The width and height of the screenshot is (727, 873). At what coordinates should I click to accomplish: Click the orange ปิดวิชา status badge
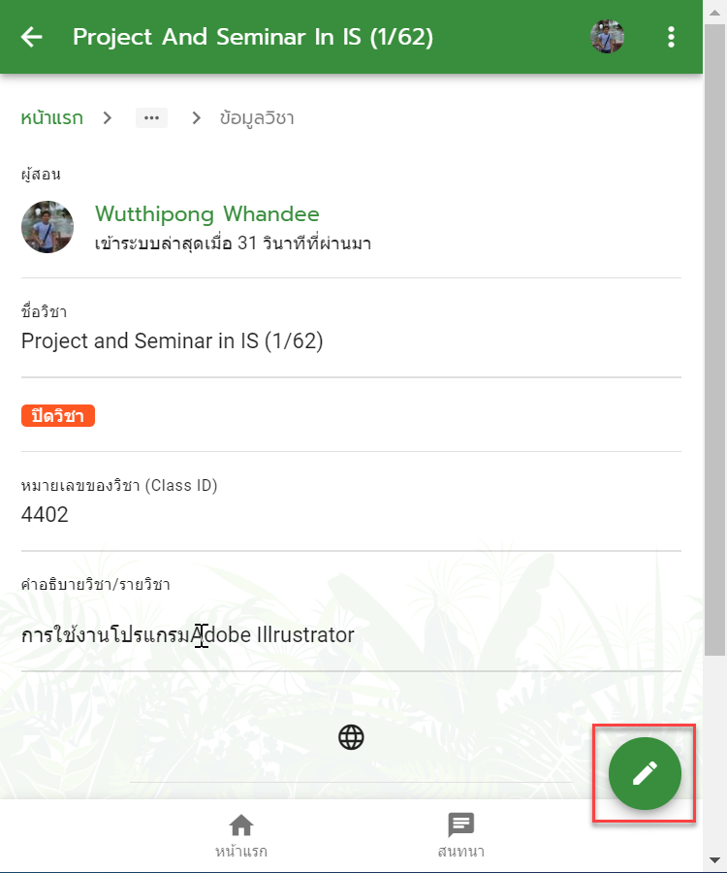[x=58, y=416]
